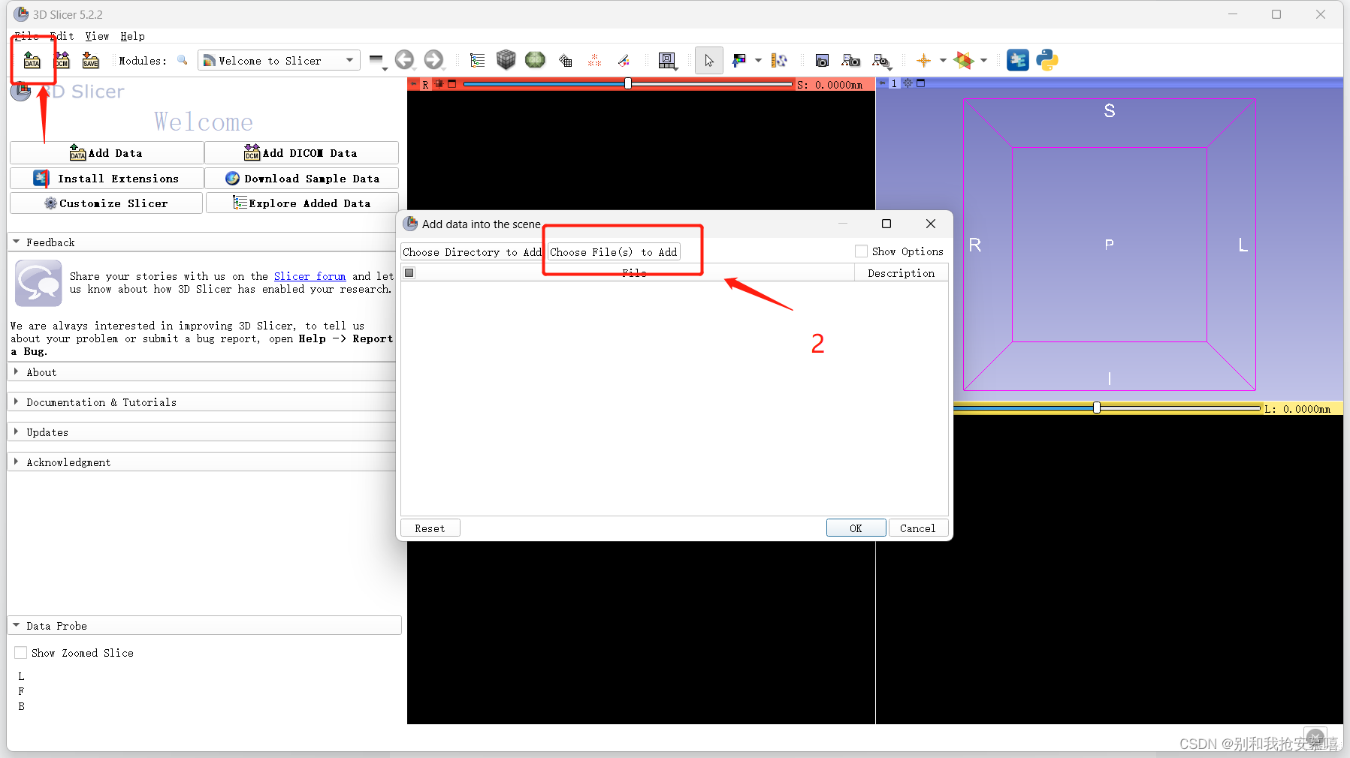1350x758 pixels.
Task: Open the crosshair options dropdown arrow
Action: coord(943,61)
